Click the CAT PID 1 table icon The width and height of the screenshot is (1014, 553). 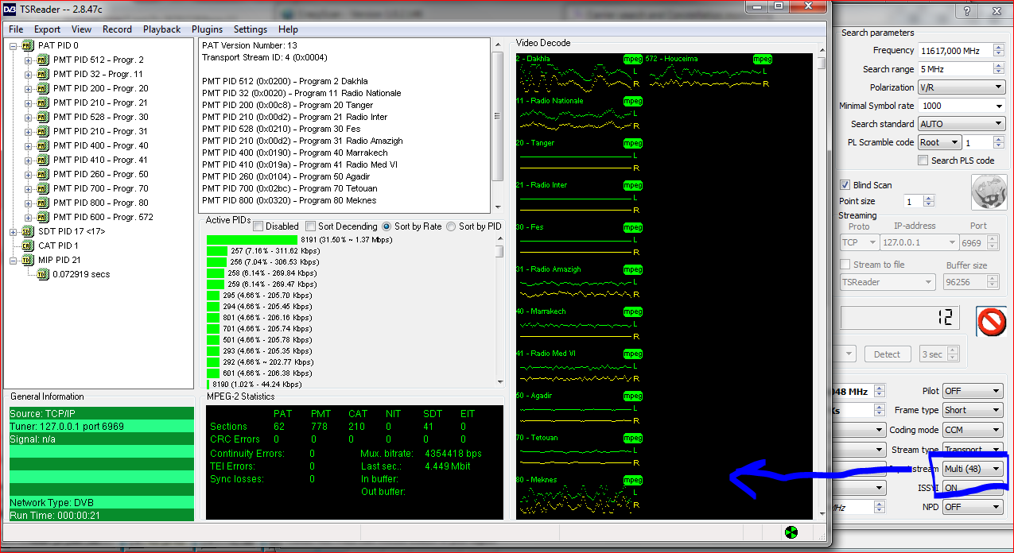pos(28,246)
